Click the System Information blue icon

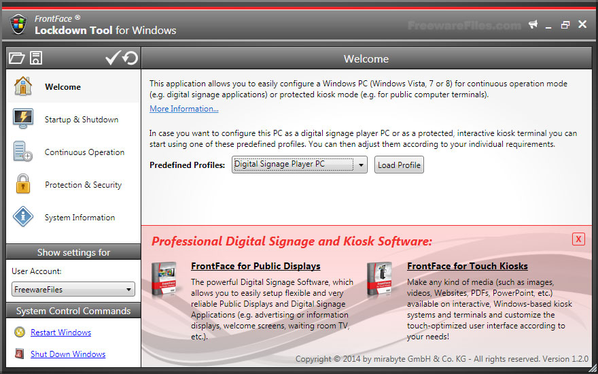pyautogui.click(x=23, y=217)
